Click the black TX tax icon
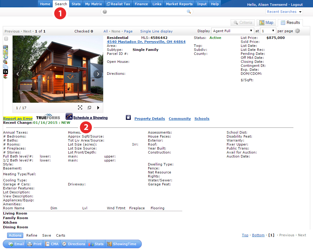The image size is (313, 251). click(6, 72)
